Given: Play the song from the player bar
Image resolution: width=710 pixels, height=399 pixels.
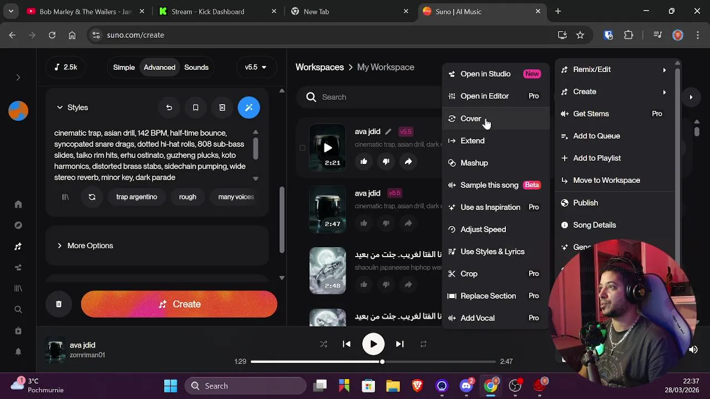Looking at the screenshot, I should point(373,344).
